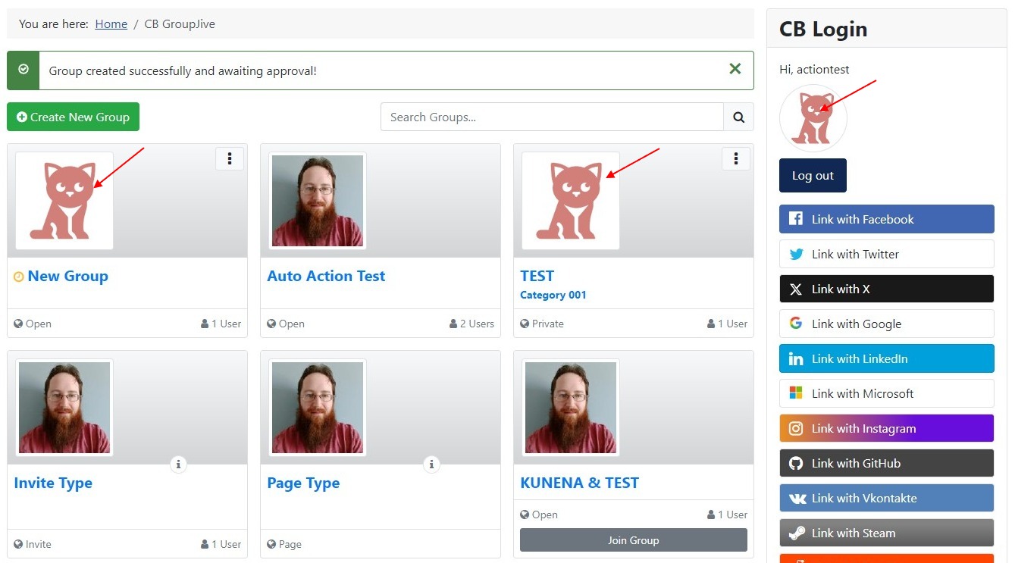Click the globe icon next to Page
This screenshot has width=1015, height=563.
coord(271,544)
